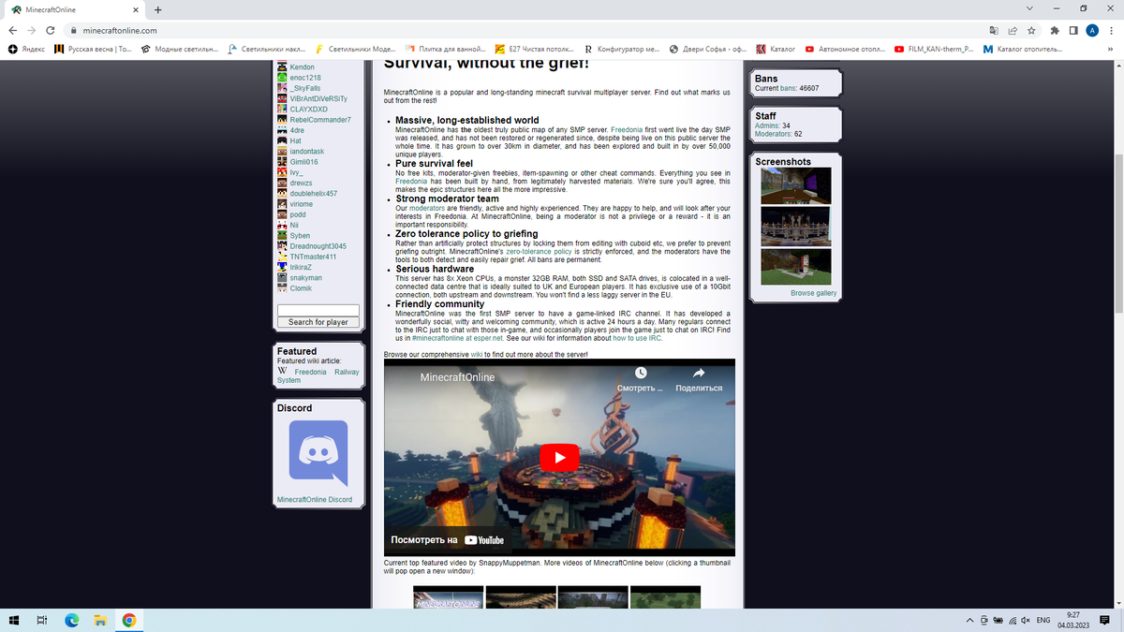
Task: Open the Русская весна bookmark
Action: point(93,49)
